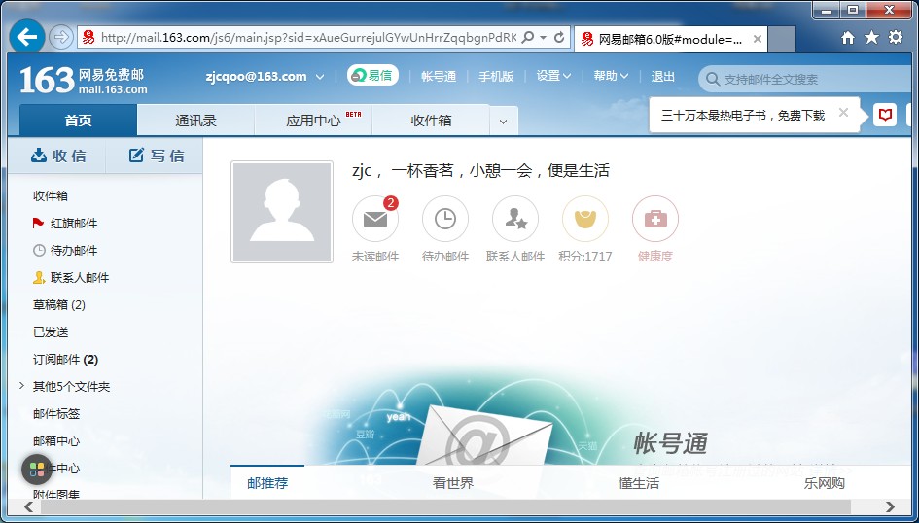Click the address bar search magnifier icon
The height and width of the screenshot is (523, 919).
[x=527, y=38]
